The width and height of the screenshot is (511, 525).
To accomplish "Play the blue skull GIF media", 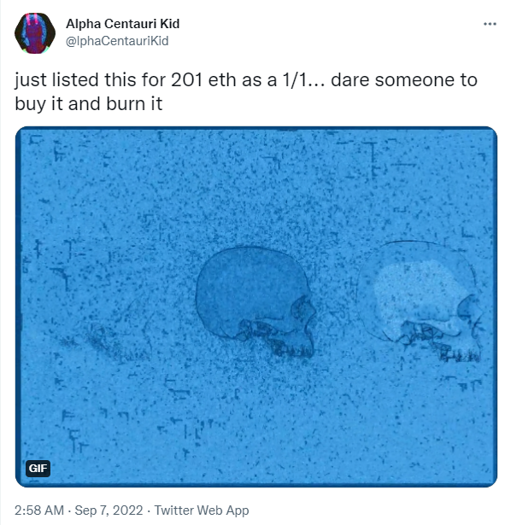I will point(256,306).
